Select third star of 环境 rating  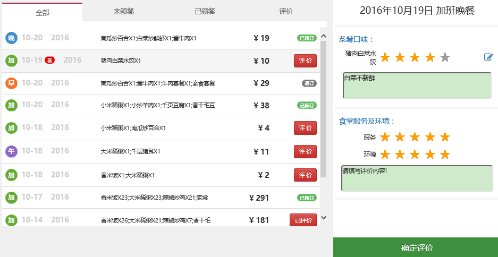pyautogui.click(x=415, y=155)
